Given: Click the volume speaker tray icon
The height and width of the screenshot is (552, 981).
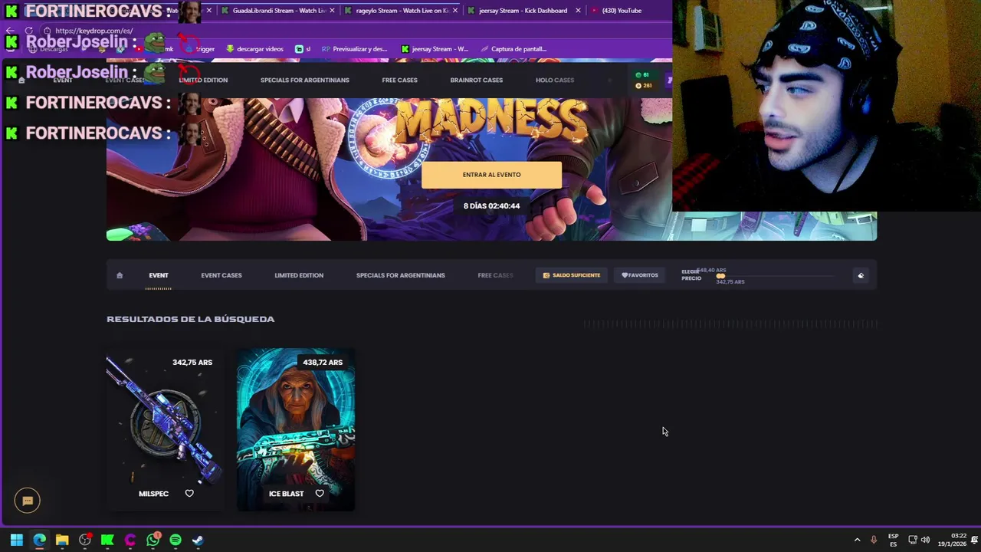Looking at the screenshot, I should [925, 540].
